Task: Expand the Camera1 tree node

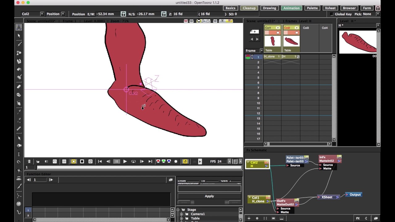Action: click(x=182, y=214)
